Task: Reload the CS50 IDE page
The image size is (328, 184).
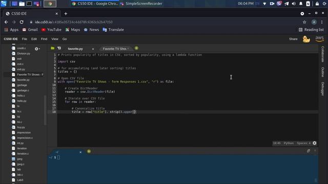Action: [22, 22]
